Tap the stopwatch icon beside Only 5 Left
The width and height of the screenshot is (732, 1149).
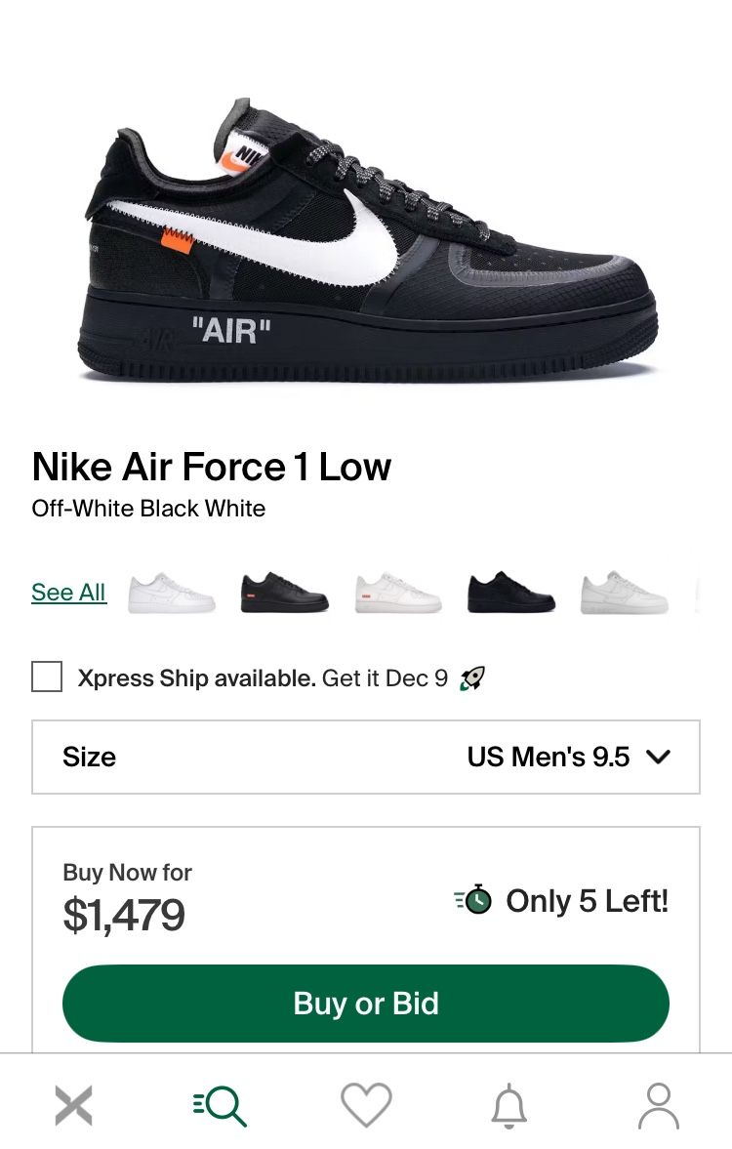click(x=475, y=901)
